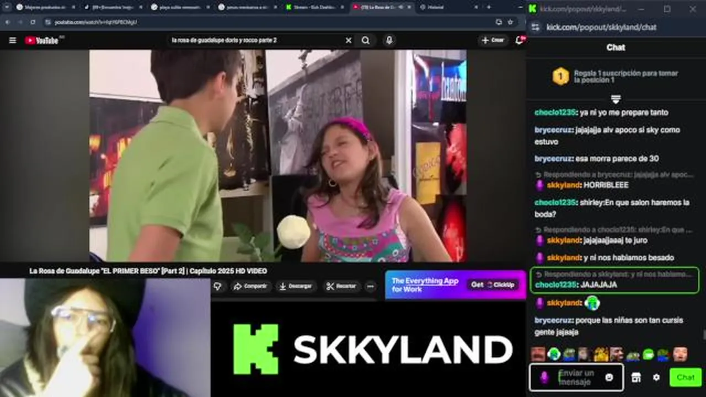
Task: Click the install app icon in address bar
Action: [x=499, y=22]
